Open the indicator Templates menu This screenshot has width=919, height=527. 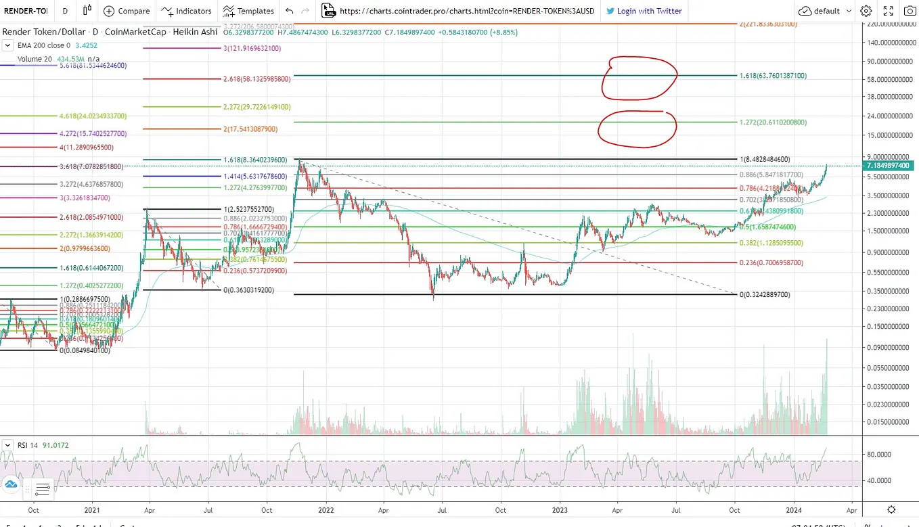248,11
